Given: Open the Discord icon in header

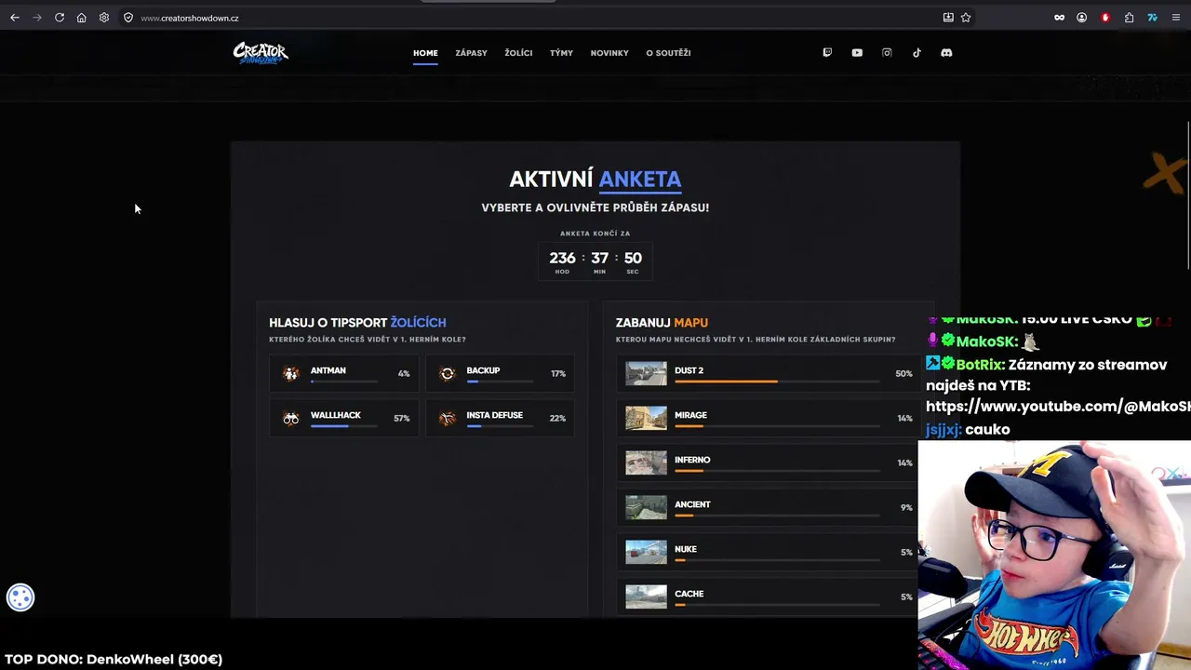Looking at the screenshot, I should tap(946, 53).
